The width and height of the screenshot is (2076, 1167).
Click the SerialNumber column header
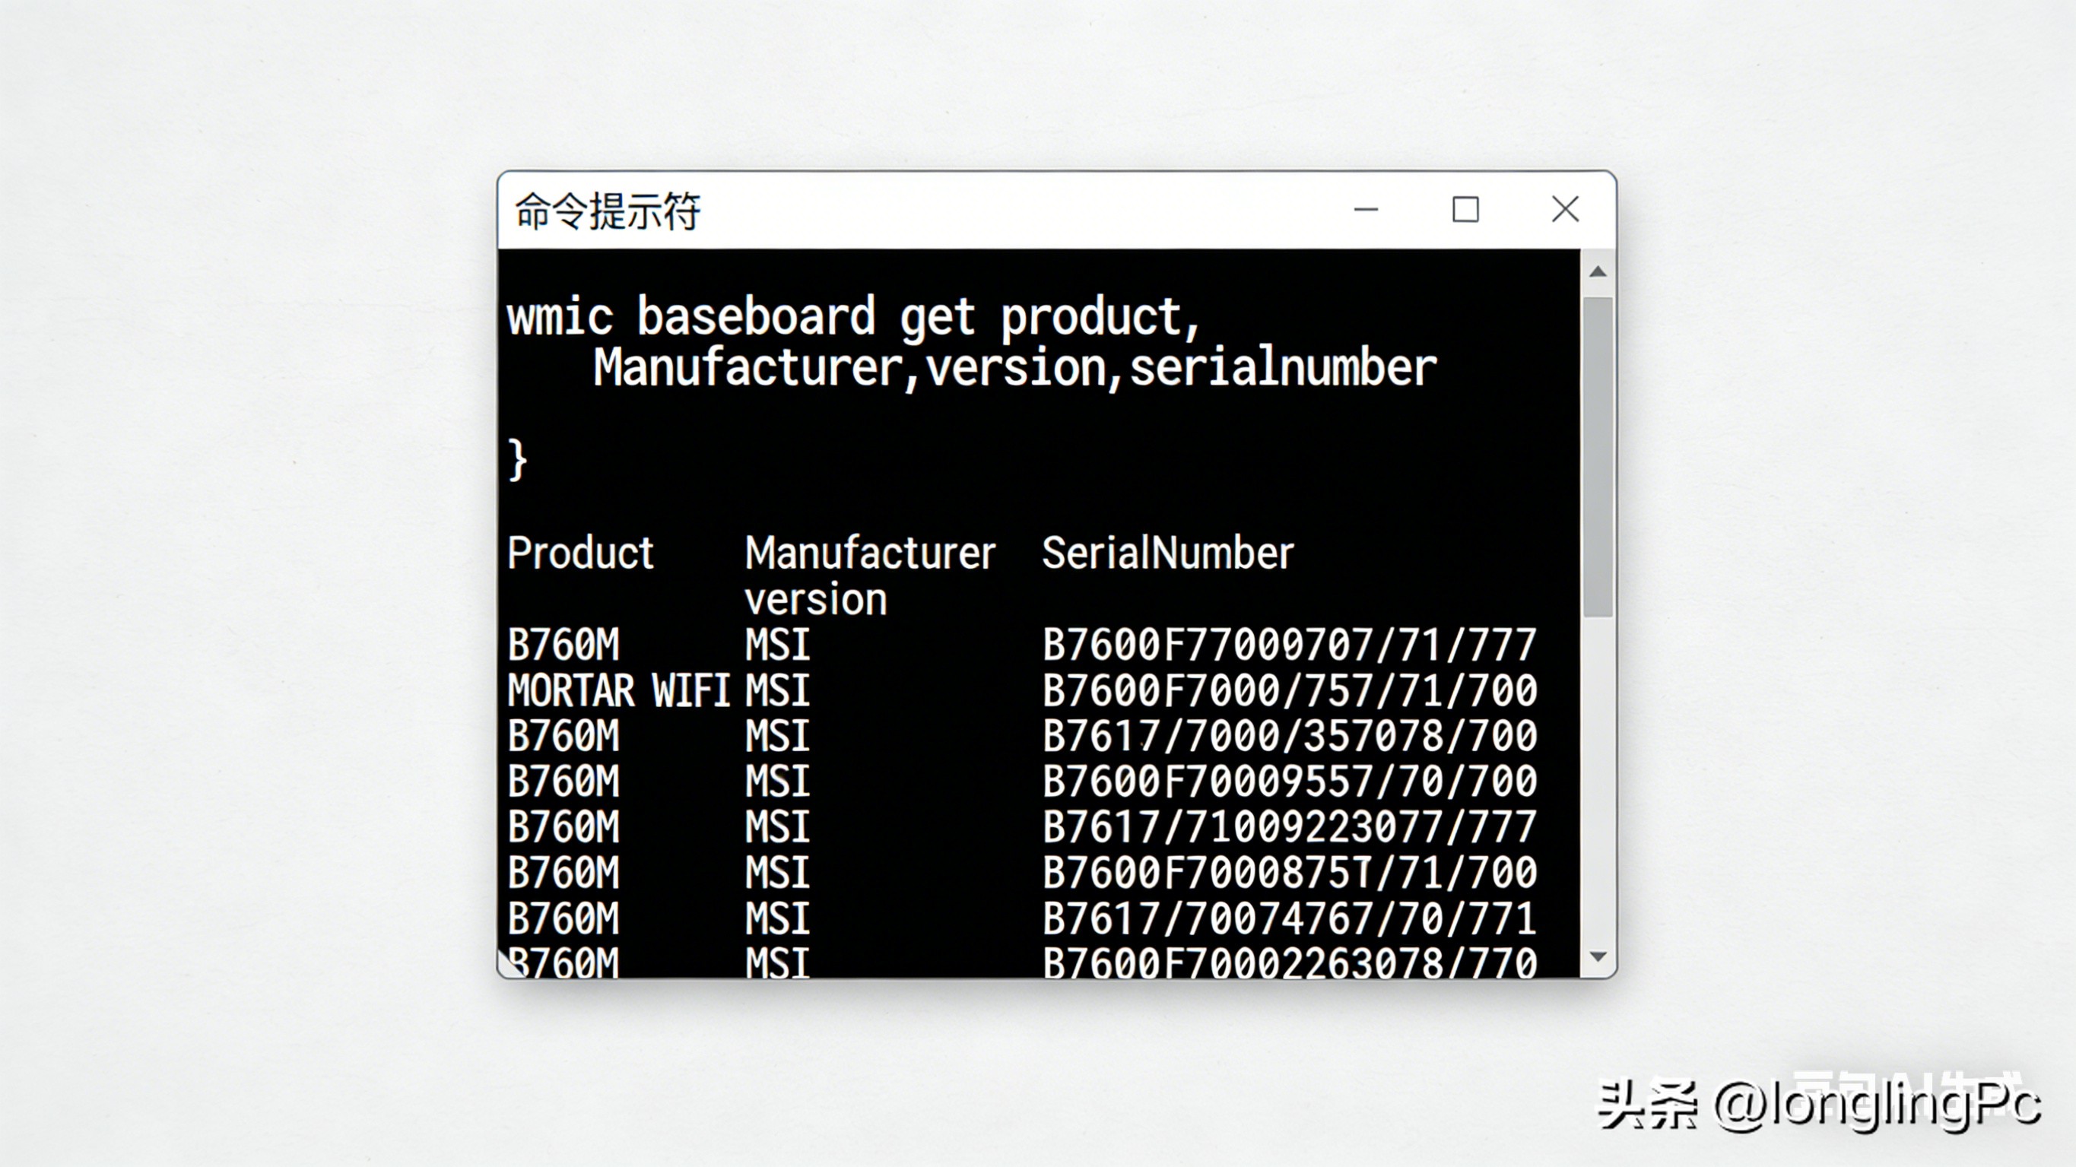1167,553
